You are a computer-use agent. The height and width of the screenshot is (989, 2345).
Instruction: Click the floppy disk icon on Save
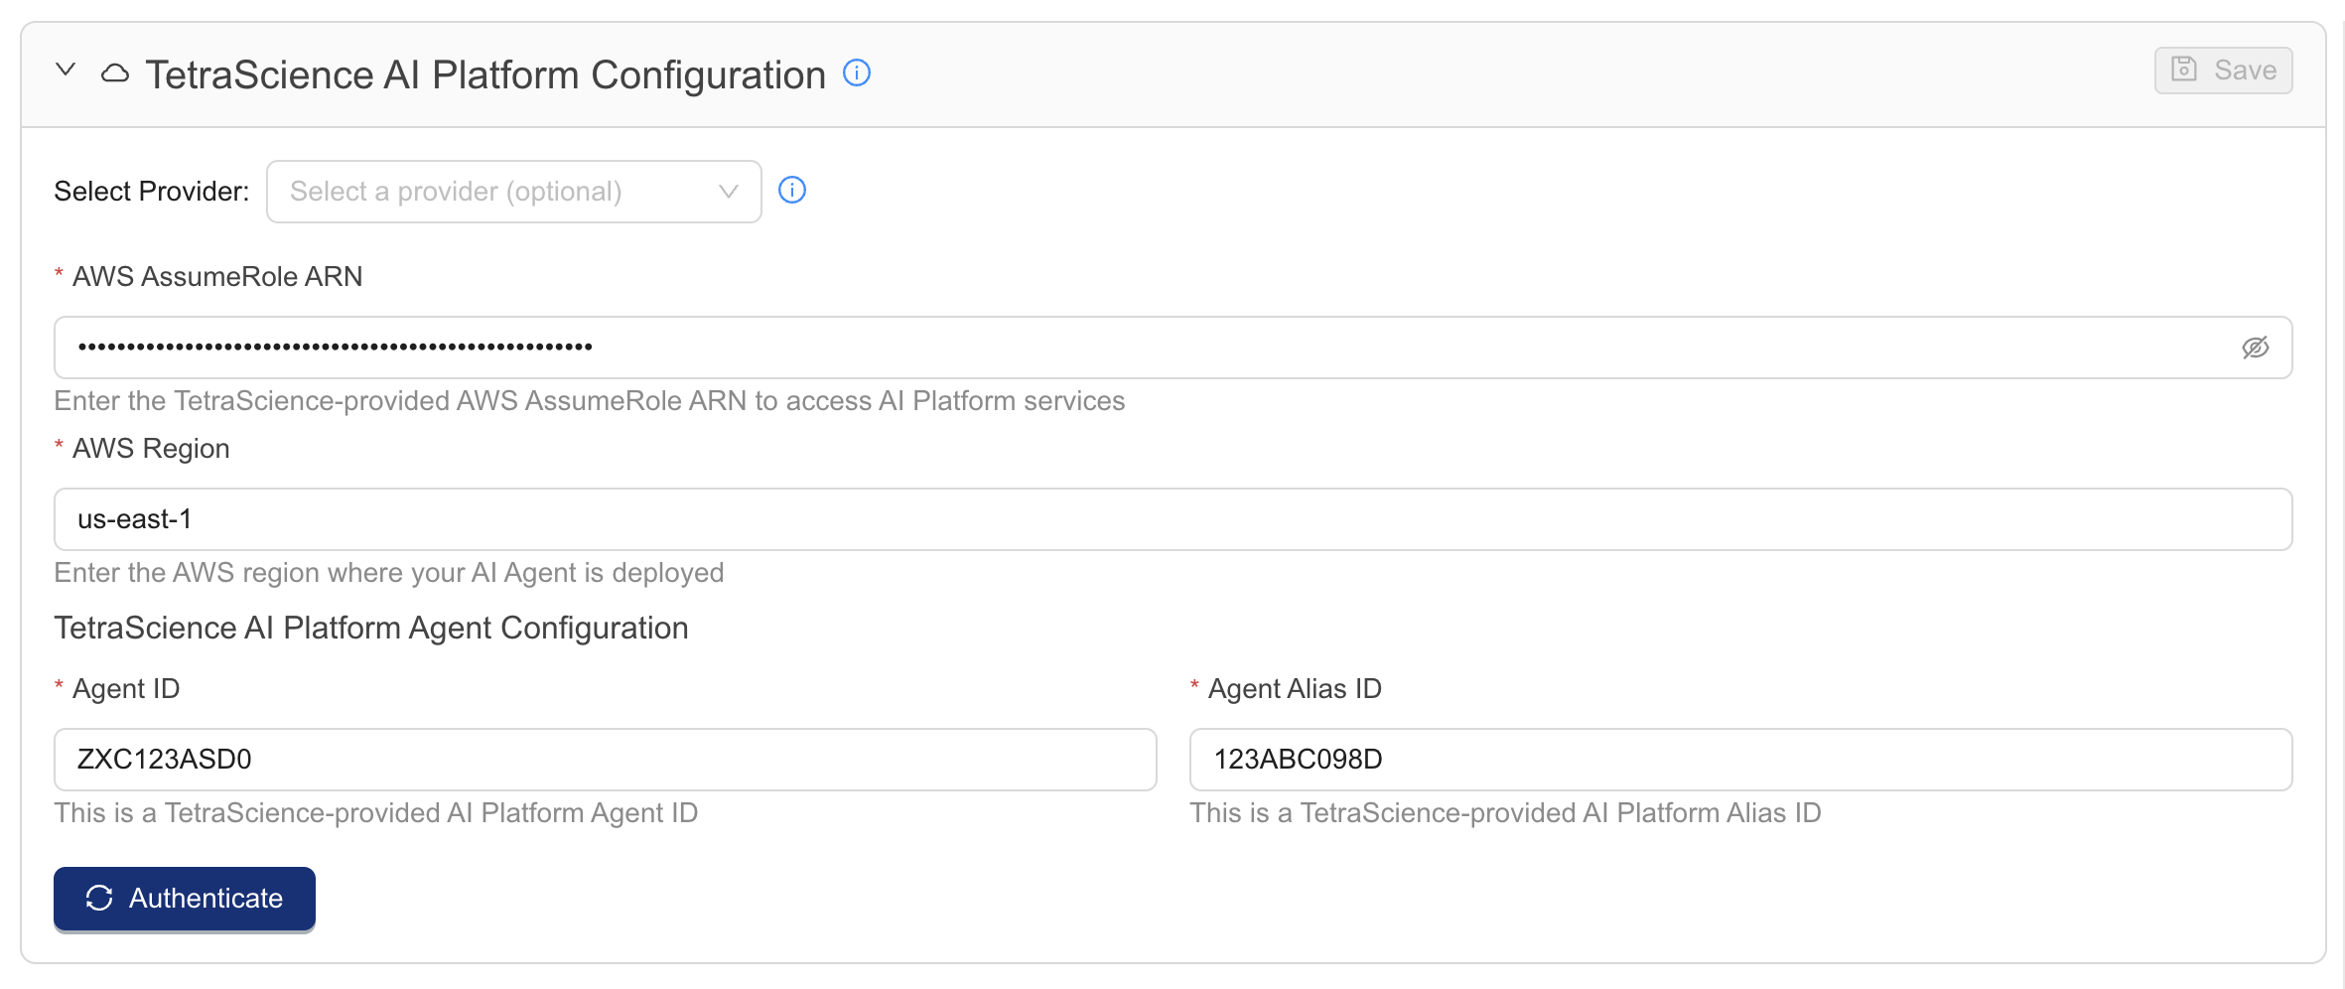(x=2184, y=70)
